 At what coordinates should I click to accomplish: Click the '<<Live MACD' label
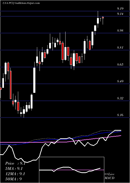tap(109, 176)
